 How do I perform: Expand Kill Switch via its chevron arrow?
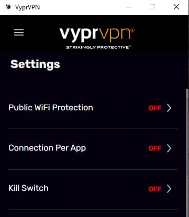pyautogui.click(x=169, y=189)
